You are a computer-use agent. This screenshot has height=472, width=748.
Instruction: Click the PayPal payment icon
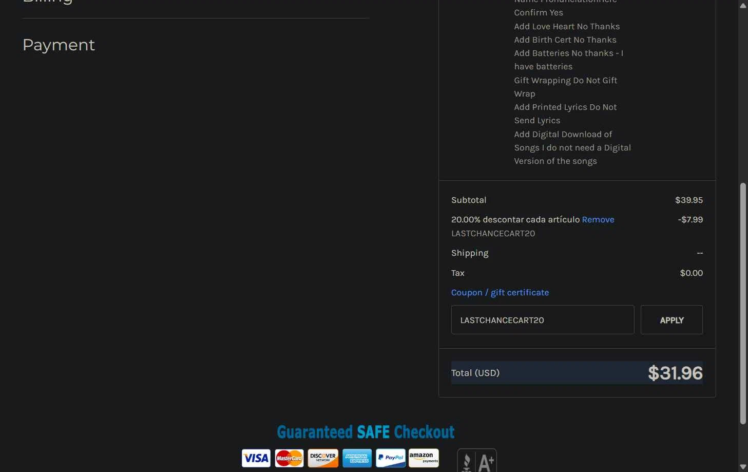click(391, 458)
